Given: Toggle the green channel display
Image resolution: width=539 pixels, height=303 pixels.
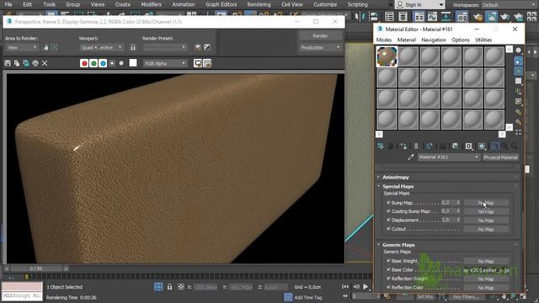Looking at the screenshot, I should (x=93, y=63).
